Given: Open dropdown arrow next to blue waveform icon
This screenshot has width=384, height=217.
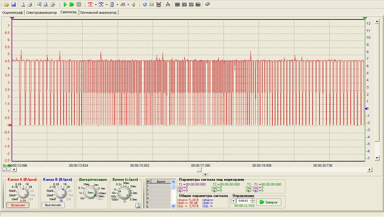Looking at the screenshot, I should [x=106, y=4].
